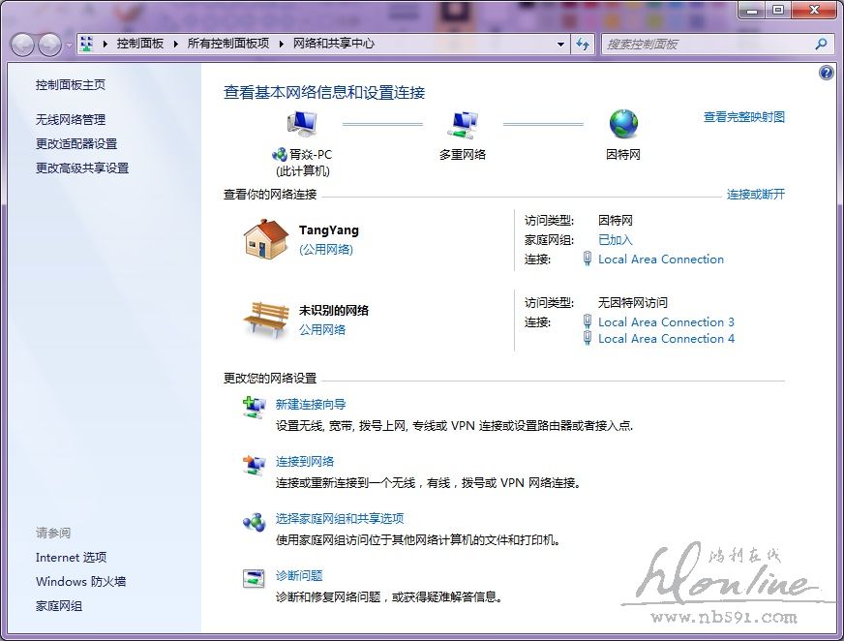Click the 多重网络 network icon
Screen dimensions: 844x641
point(462,123)
